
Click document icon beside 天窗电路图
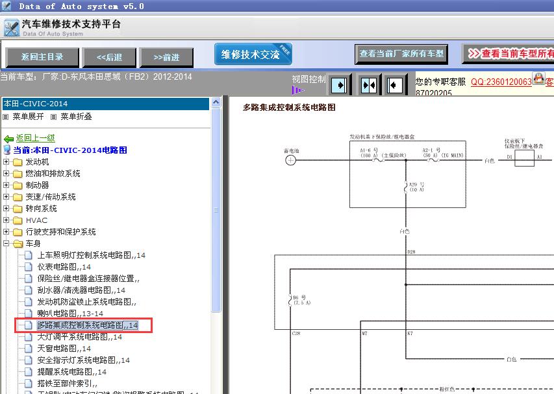tap(29, 349)
